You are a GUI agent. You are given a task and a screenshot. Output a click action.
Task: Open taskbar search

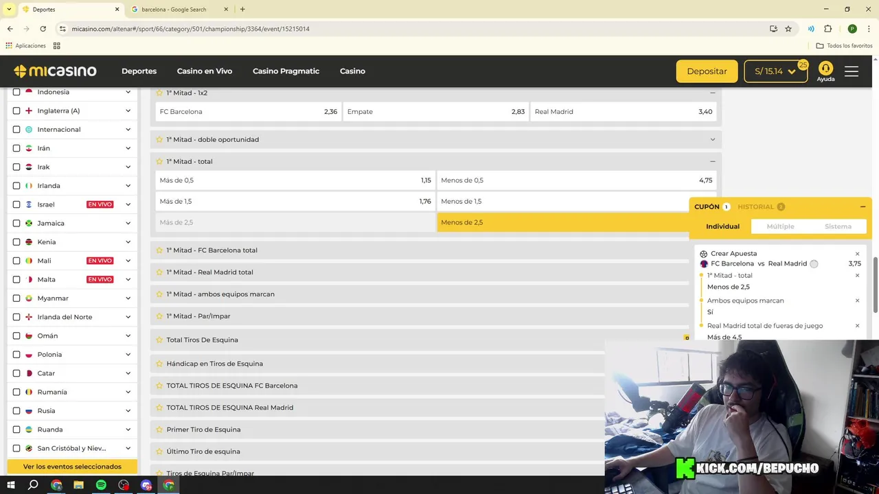click(x=33, y=485)
